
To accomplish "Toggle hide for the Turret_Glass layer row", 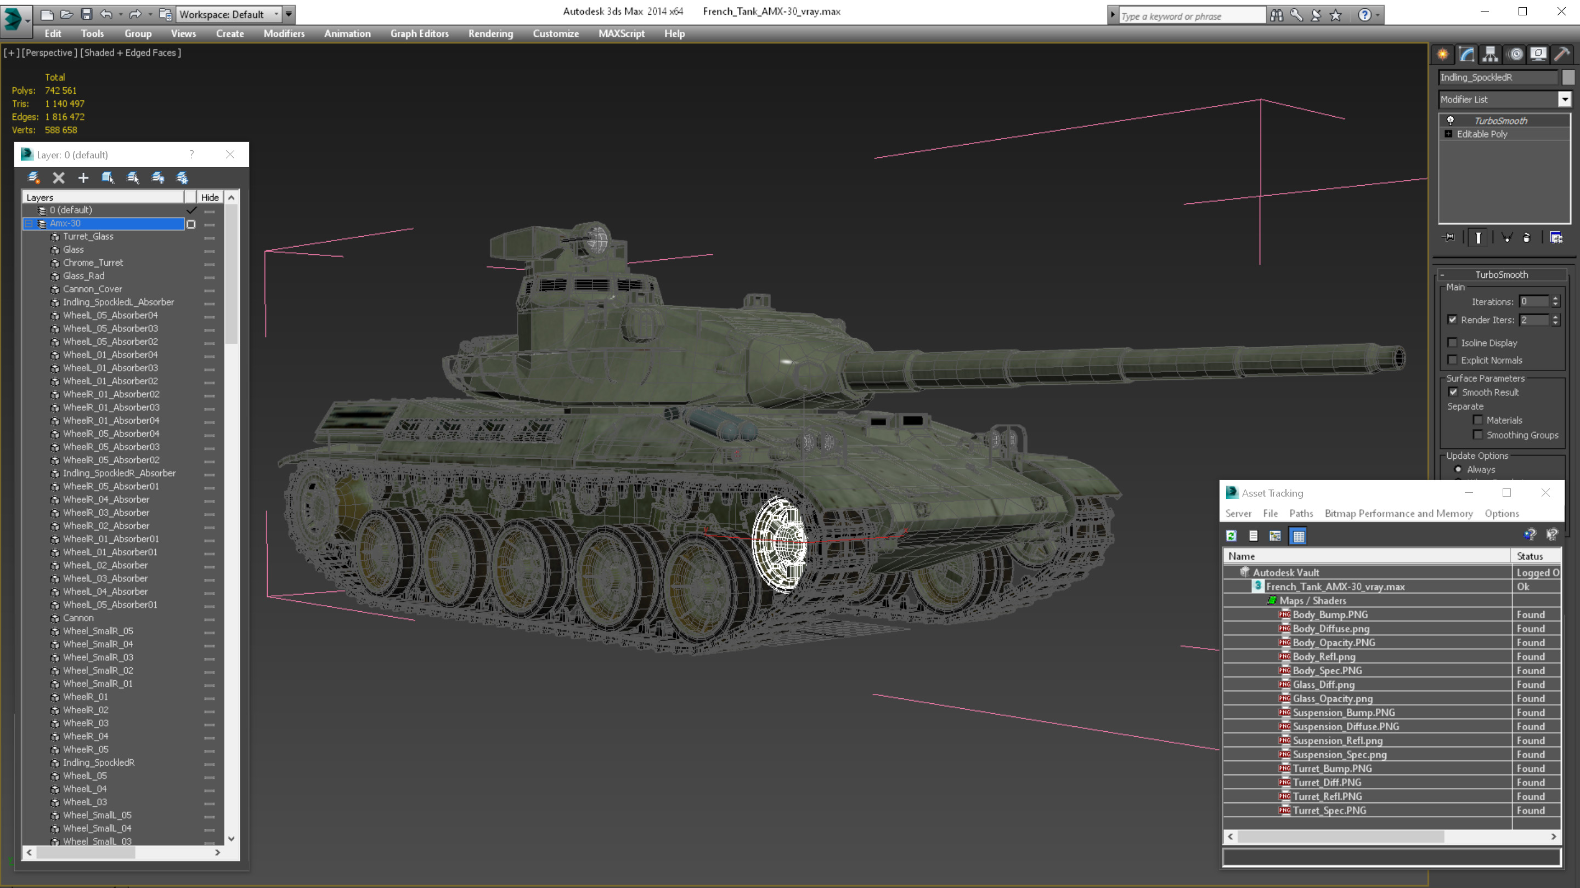I will tap(209, 237).
